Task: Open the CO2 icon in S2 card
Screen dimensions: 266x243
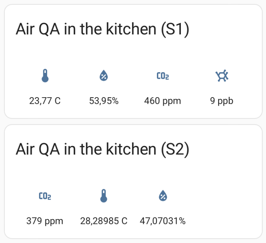Action: [x=45, y=196]
